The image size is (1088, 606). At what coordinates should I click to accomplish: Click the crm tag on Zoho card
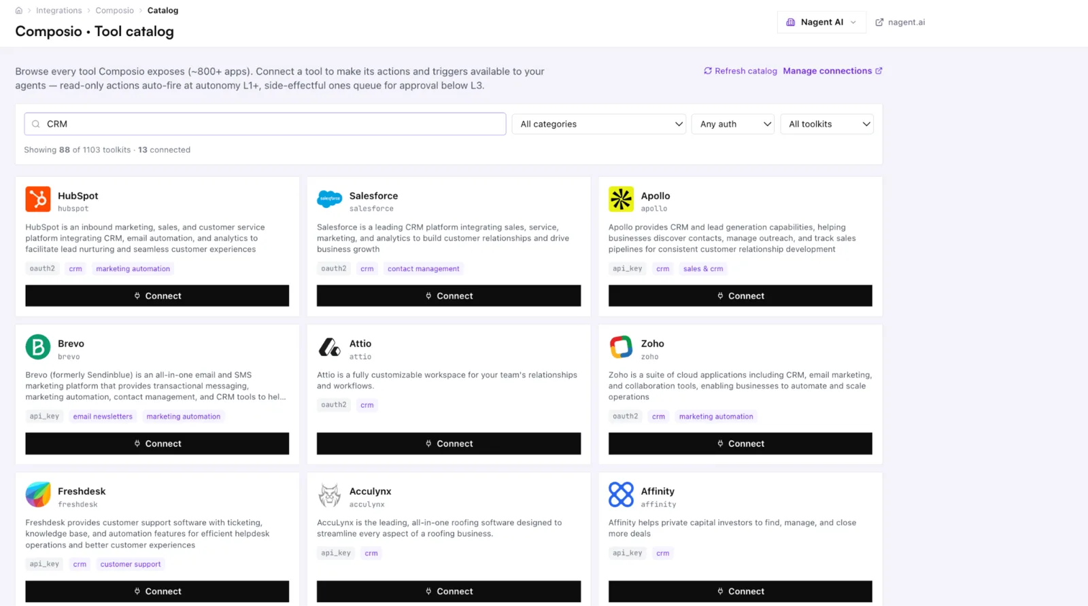coord(658,416)
